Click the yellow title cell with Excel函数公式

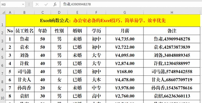[103, 21]
